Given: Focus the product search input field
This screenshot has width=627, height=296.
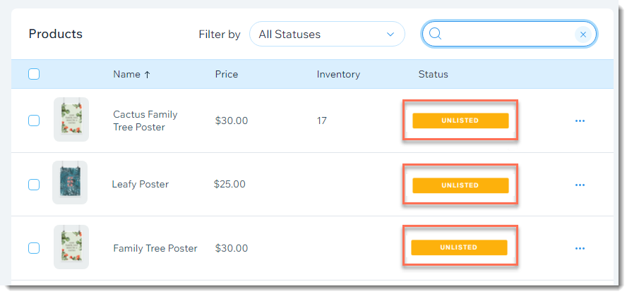Looking at the screenshot, I should tap(508, 35).
